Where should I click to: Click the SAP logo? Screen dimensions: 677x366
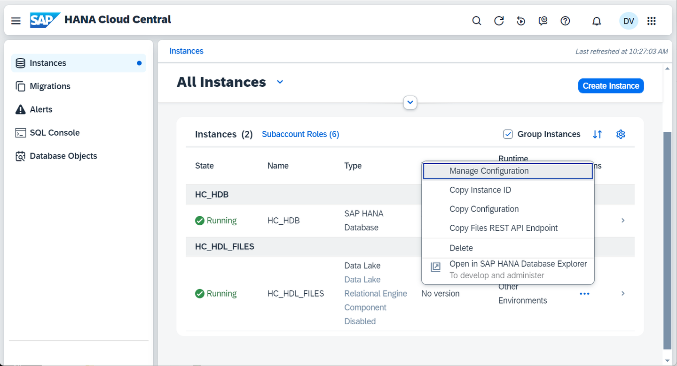(45, 20)
